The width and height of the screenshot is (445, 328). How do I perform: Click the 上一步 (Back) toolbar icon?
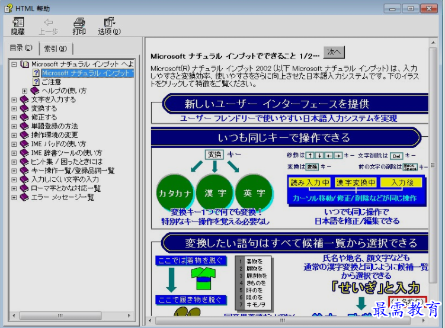[48, 26]
